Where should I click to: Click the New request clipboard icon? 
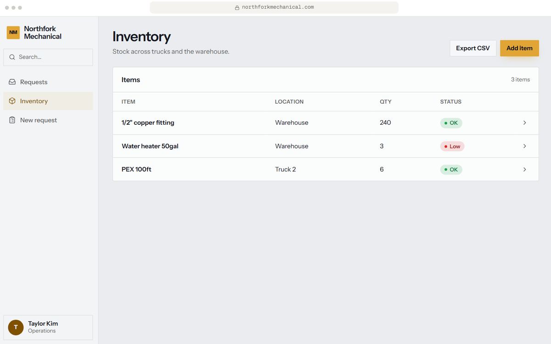pyautogui.click(x=12, y=120)
